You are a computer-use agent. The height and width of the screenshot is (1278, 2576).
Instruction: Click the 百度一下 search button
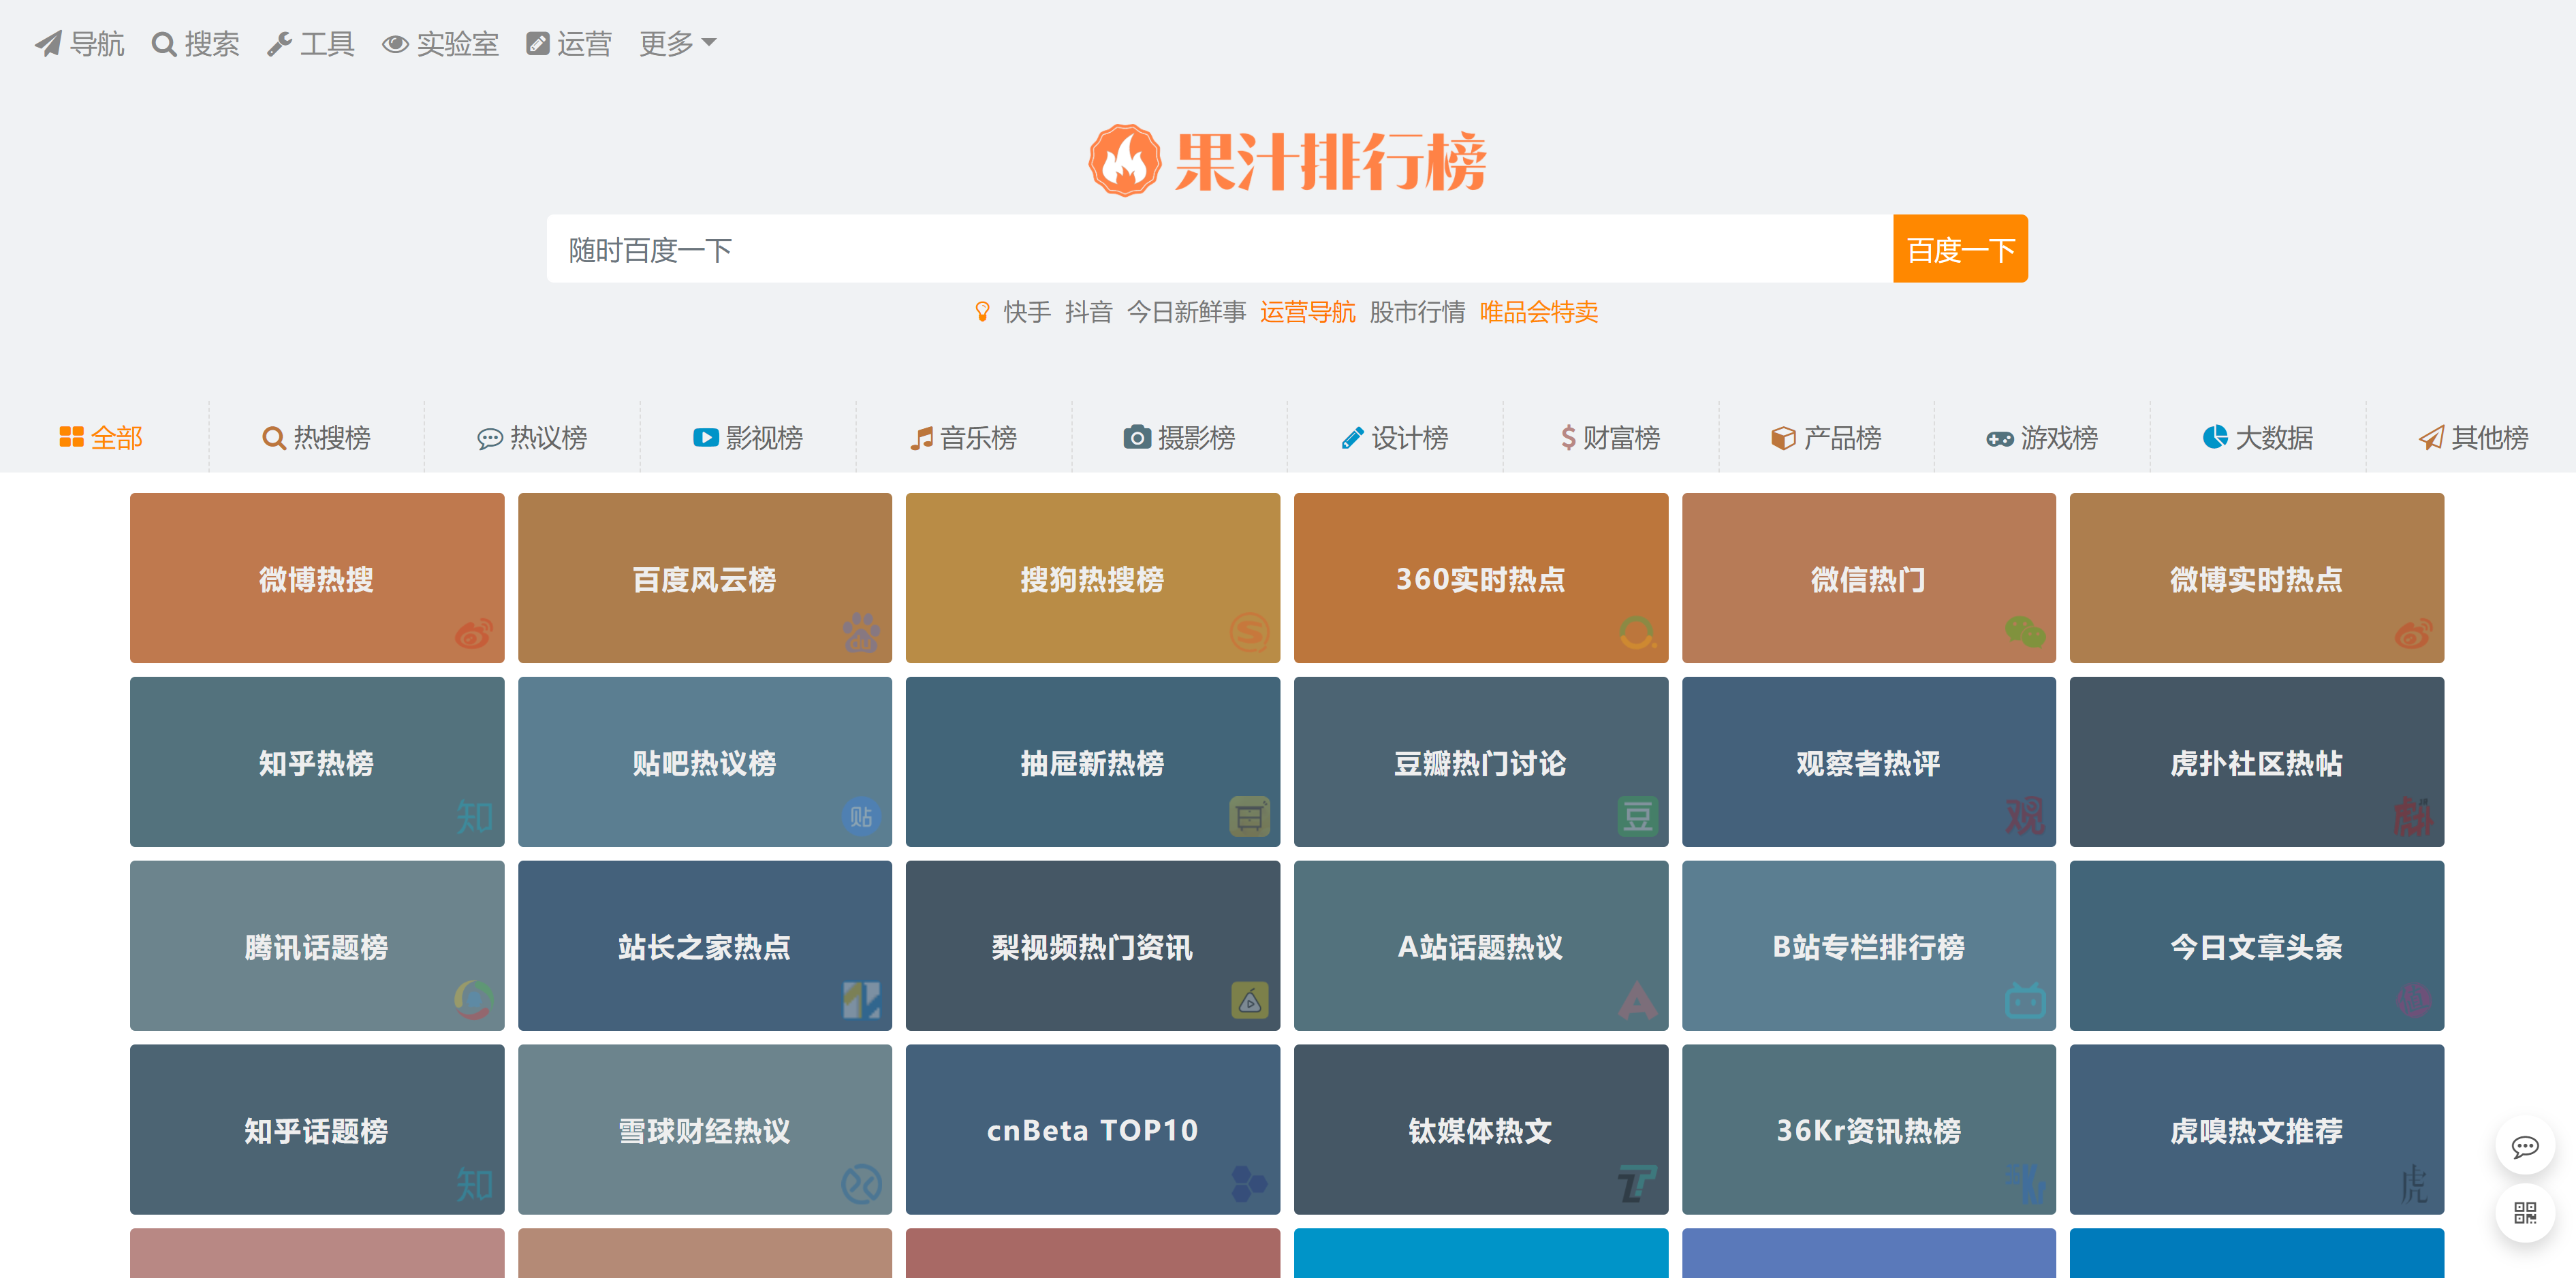[1960, 249]
